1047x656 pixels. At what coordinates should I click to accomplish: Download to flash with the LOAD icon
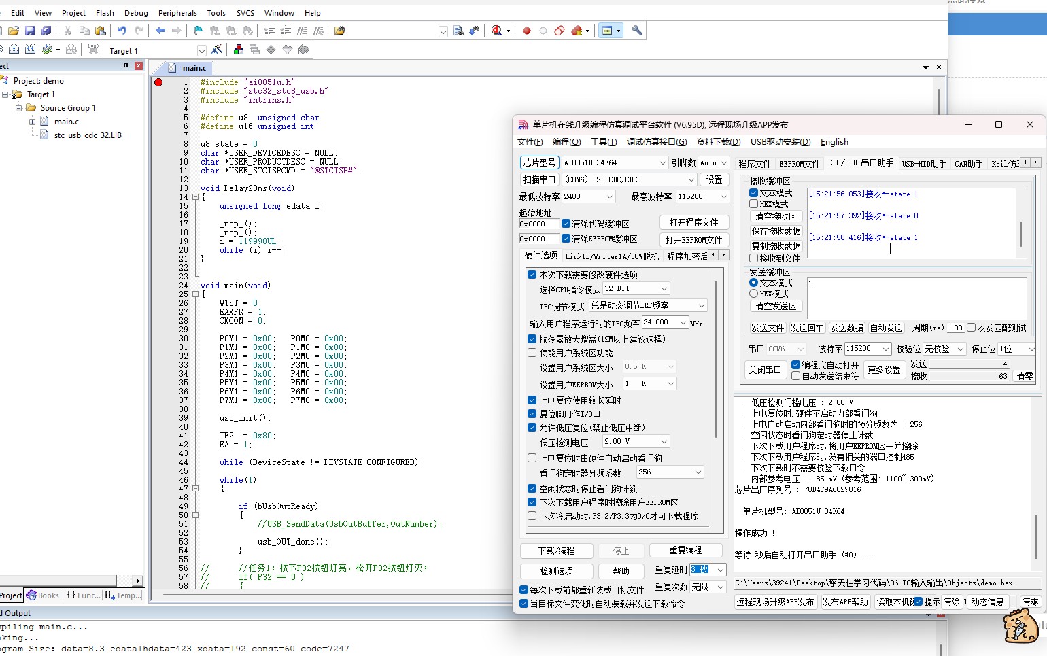coord(93,50)
